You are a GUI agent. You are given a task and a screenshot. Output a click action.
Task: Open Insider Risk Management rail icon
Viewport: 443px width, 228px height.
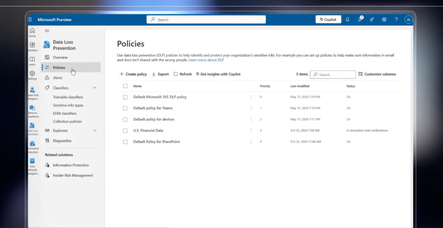pos(32,92)
